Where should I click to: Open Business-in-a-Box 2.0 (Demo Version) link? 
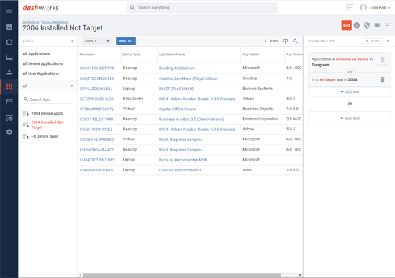coord(191,120)
